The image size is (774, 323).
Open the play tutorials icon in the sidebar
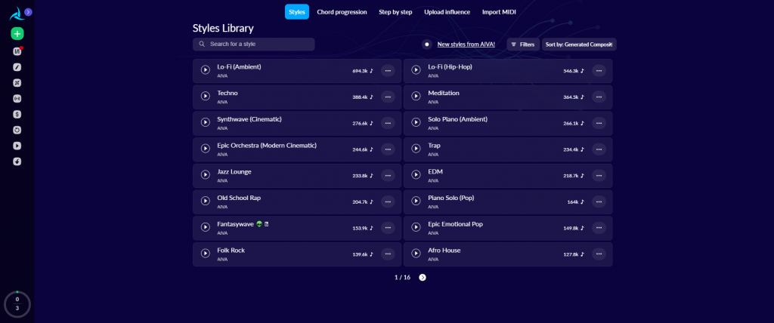coord(17,146)
